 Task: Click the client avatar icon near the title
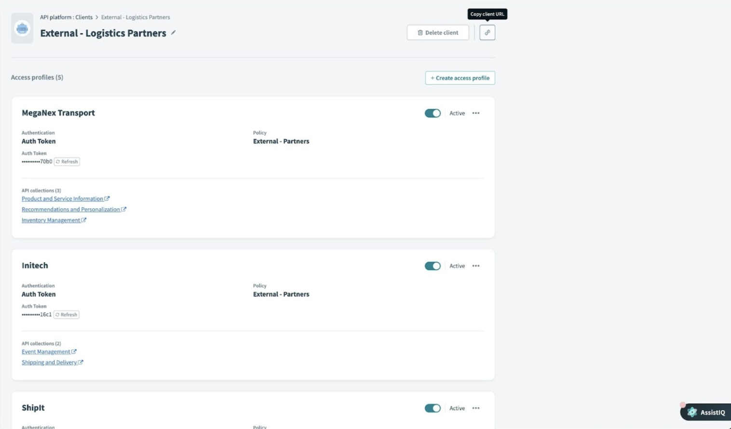22,29
